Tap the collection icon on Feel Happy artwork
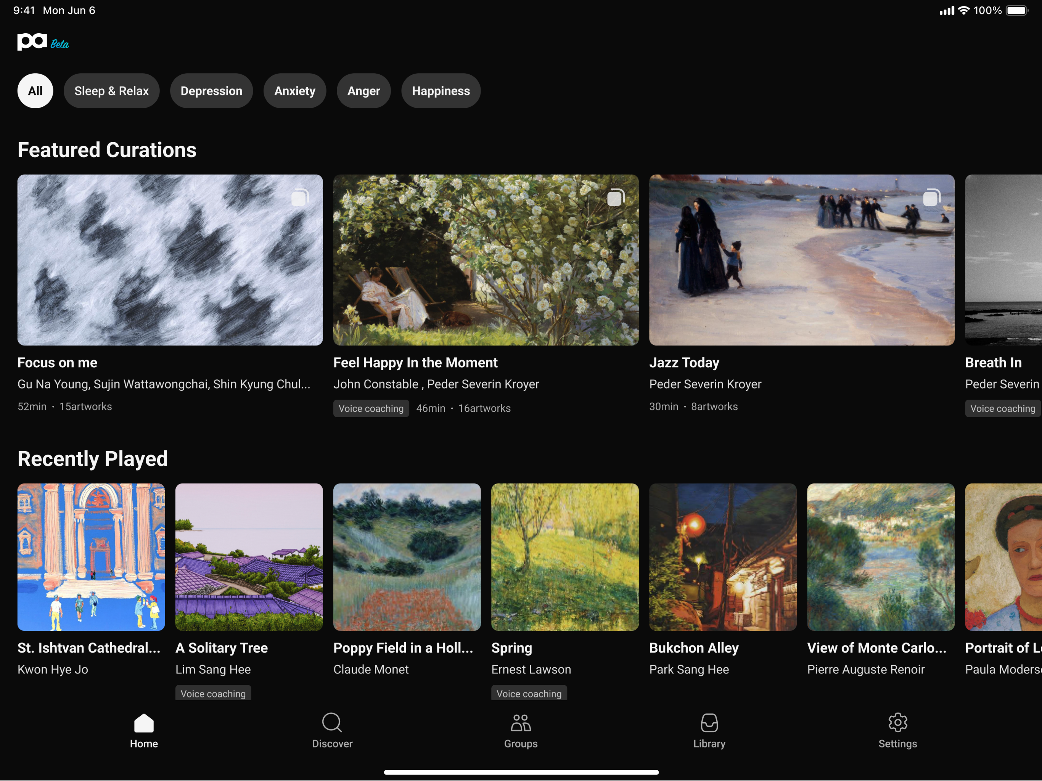 (x=616, y=198)
